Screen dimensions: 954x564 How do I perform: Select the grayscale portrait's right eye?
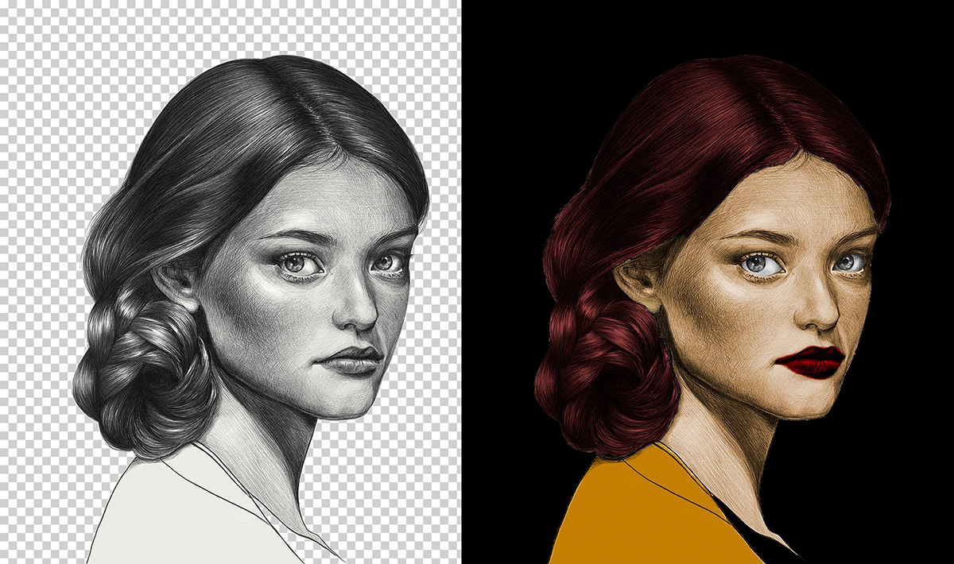click(388, 262)
